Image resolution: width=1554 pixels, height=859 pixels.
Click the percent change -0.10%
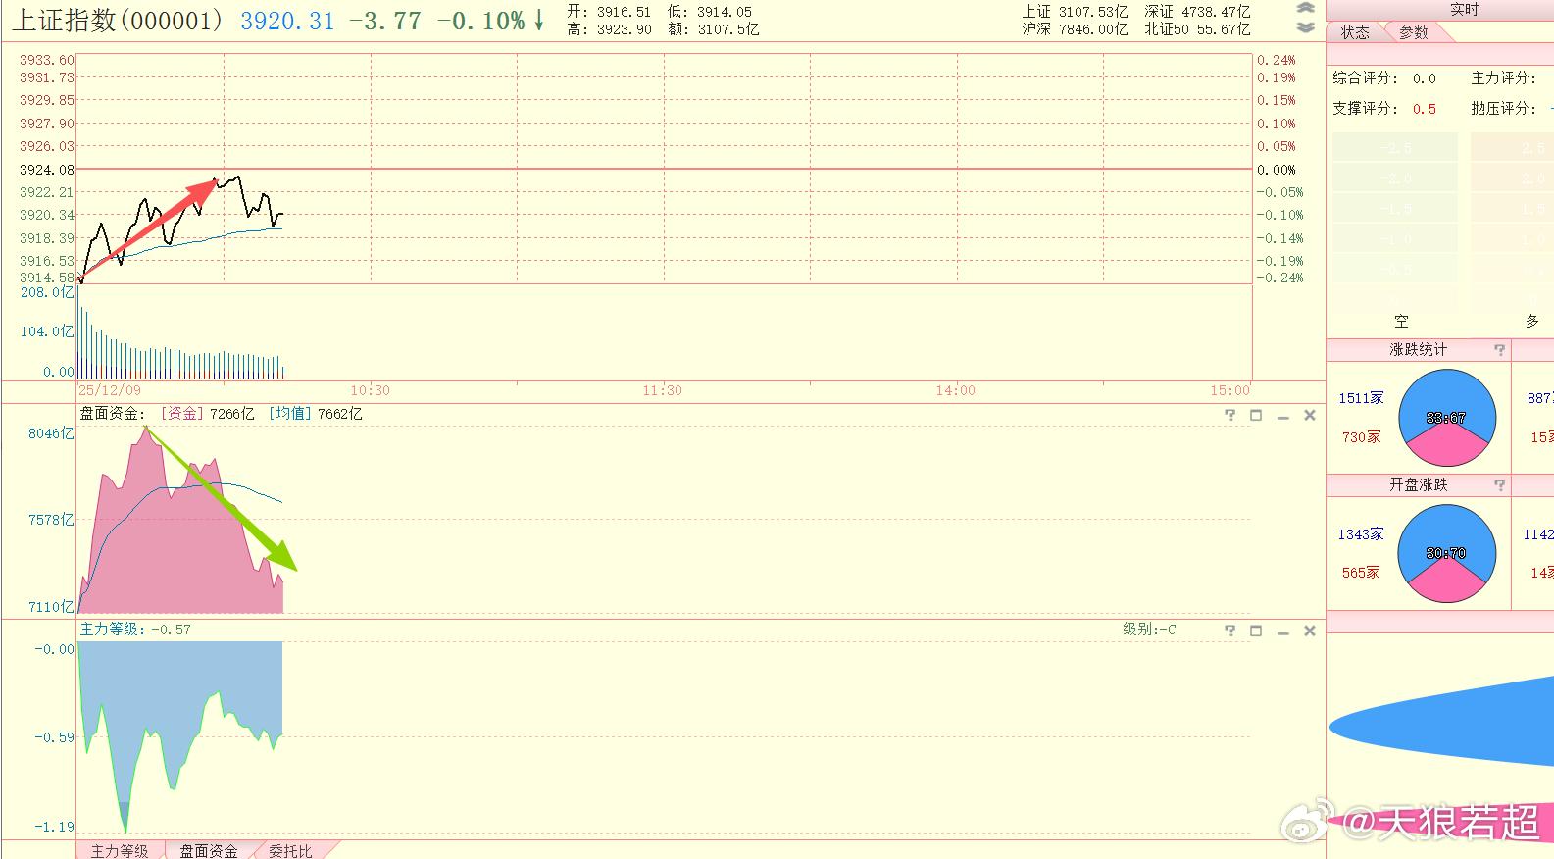(481, 21)
